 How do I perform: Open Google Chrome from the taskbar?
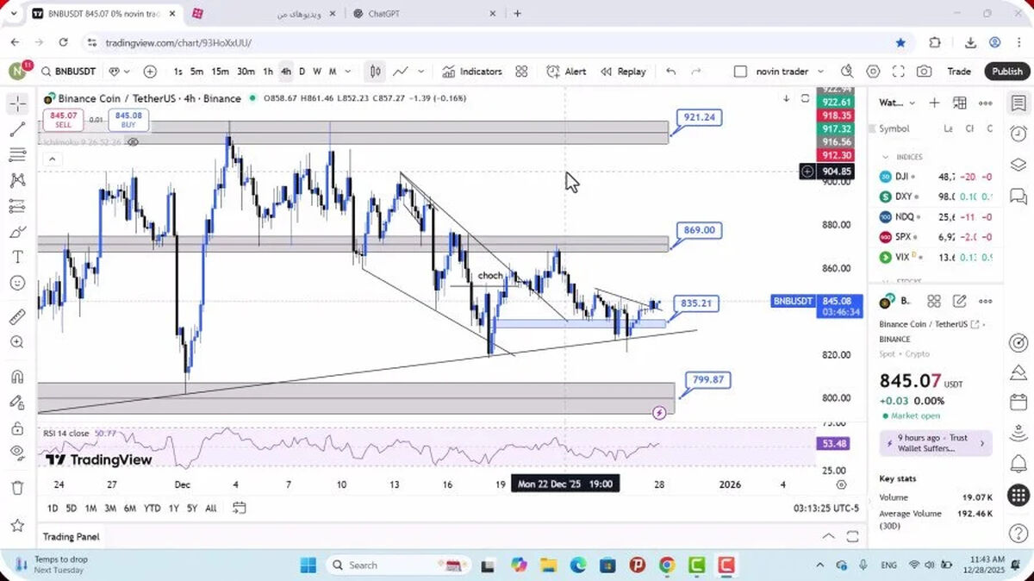point(667,565)
